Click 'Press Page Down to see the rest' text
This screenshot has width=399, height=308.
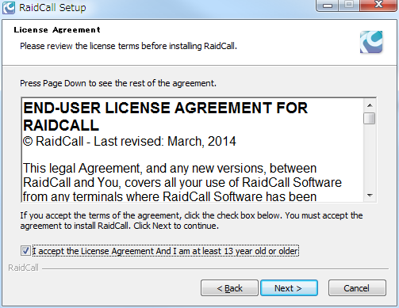click(118, 83)
